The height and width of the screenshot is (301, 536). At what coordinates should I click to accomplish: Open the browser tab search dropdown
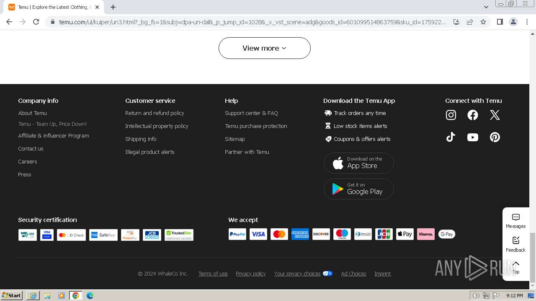coord(486,7)
